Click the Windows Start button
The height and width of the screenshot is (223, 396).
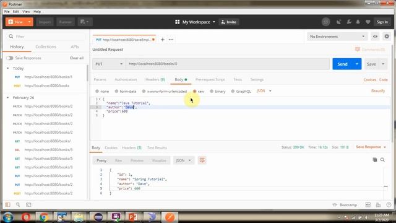[x=8, y=217]
